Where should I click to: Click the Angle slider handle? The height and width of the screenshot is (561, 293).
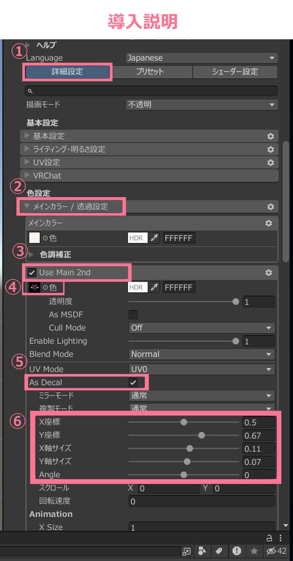(183, 475)
